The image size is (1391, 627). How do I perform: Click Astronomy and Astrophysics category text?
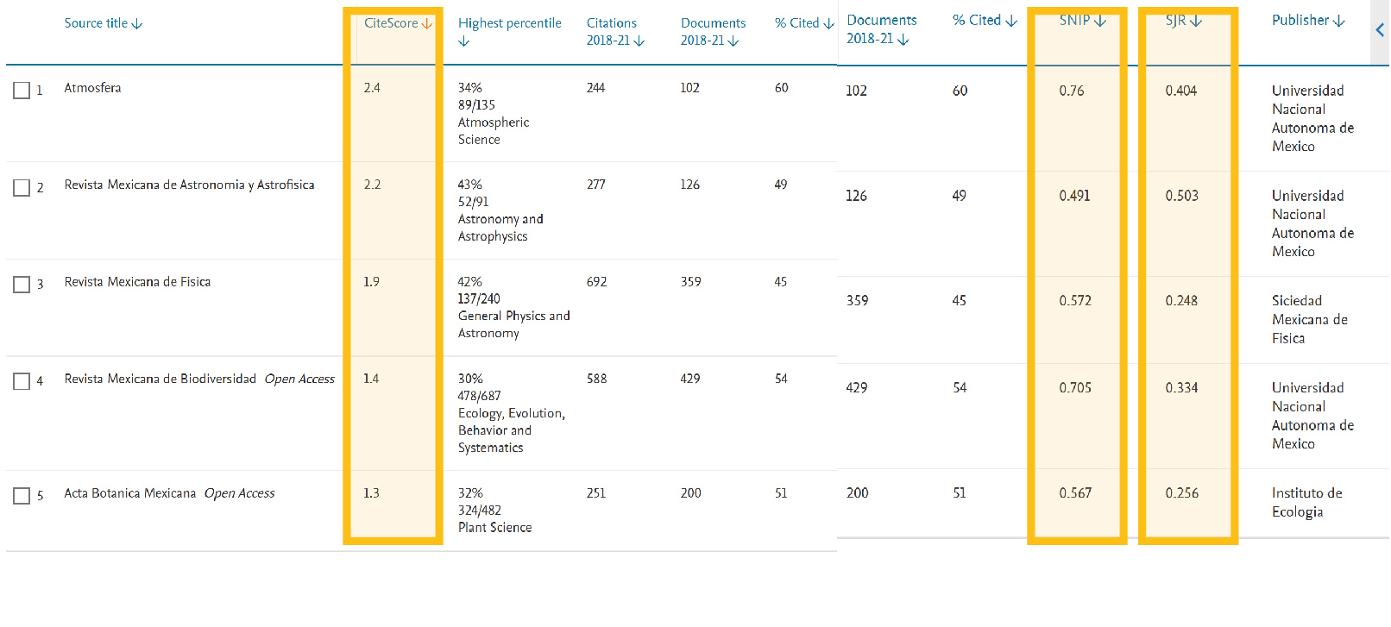tap(500, 228)
